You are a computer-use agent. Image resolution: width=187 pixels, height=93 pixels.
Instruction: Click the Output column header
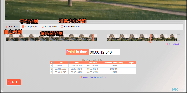coord(131,63)
